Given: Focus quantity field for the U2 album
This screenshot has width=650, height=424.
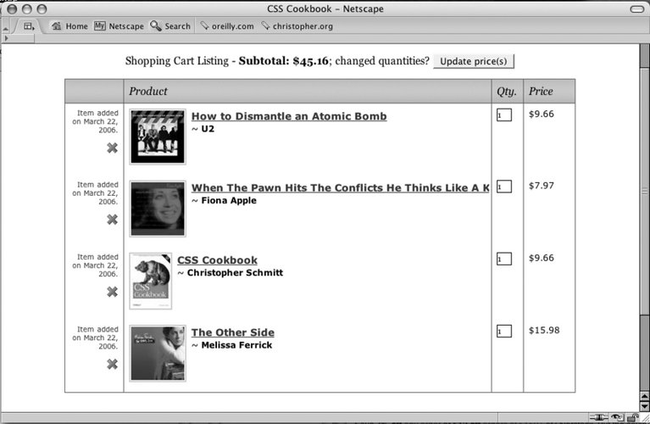Looking at the screenshot, I should tap(504, 115).
